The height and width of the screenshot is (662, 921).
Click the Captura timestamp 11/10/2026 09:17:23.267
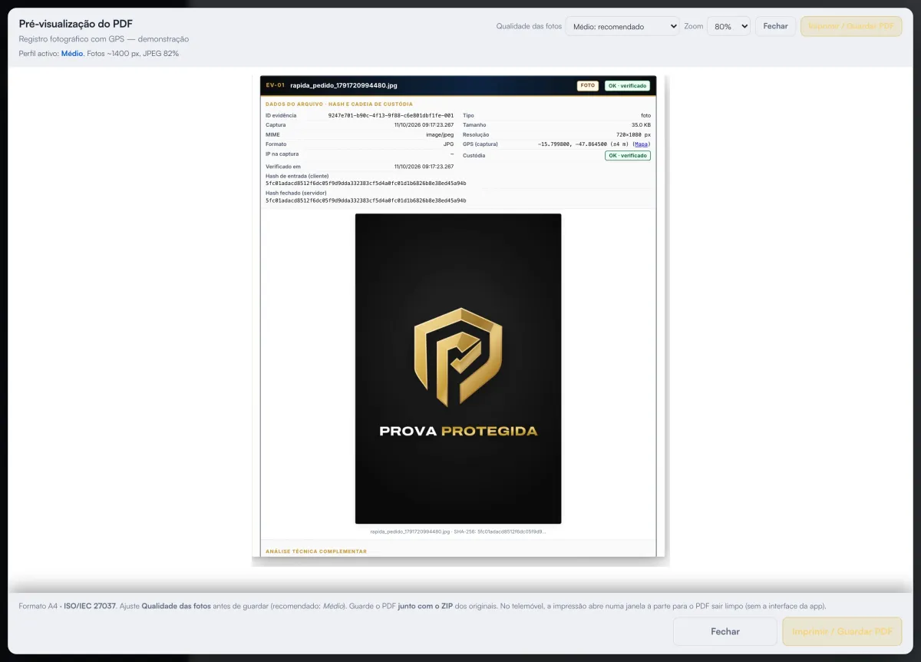424,124
